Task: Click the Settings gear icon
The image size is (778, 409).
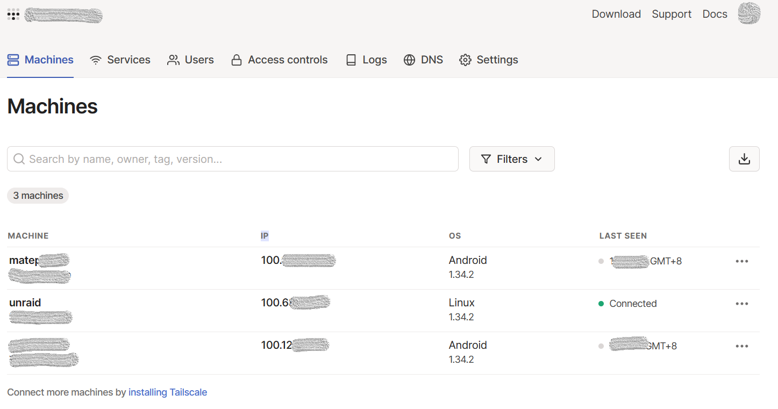Action: tap(465, 60)
